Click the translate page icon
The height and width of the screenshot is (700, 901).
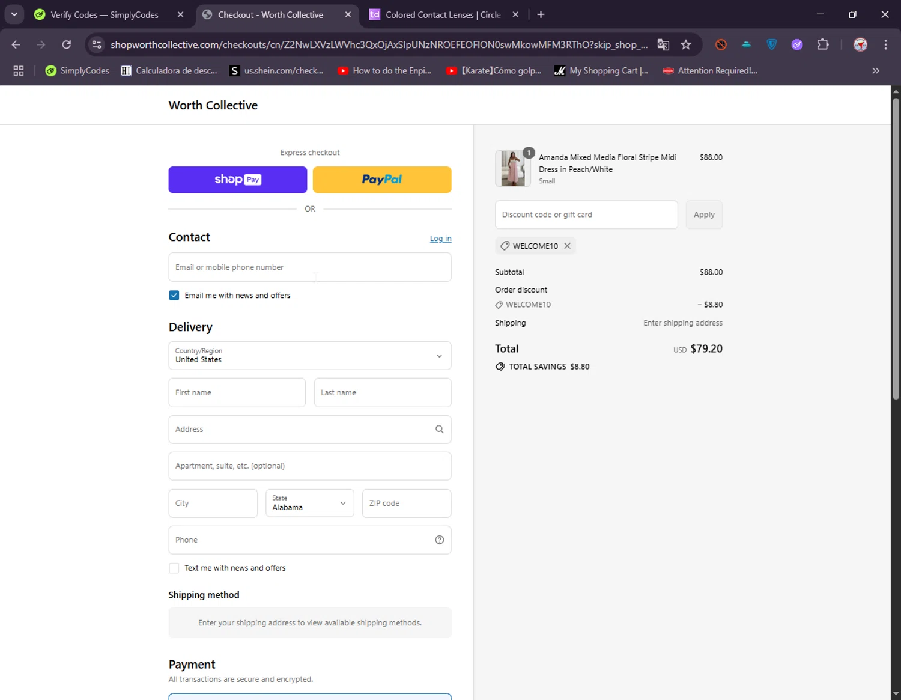663,44
